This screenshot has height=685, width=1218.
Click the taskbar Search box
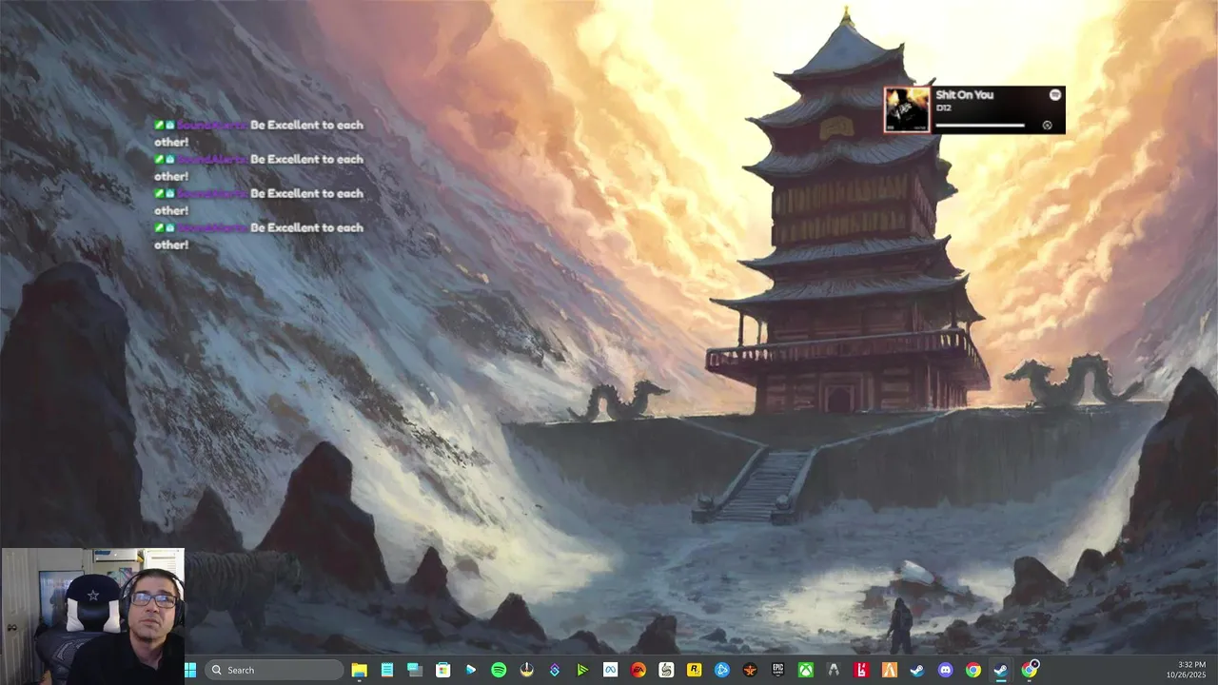[x=274, y=670]
